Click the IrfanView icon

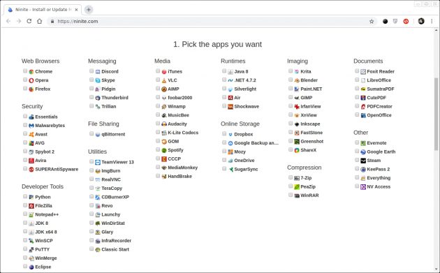297,107
